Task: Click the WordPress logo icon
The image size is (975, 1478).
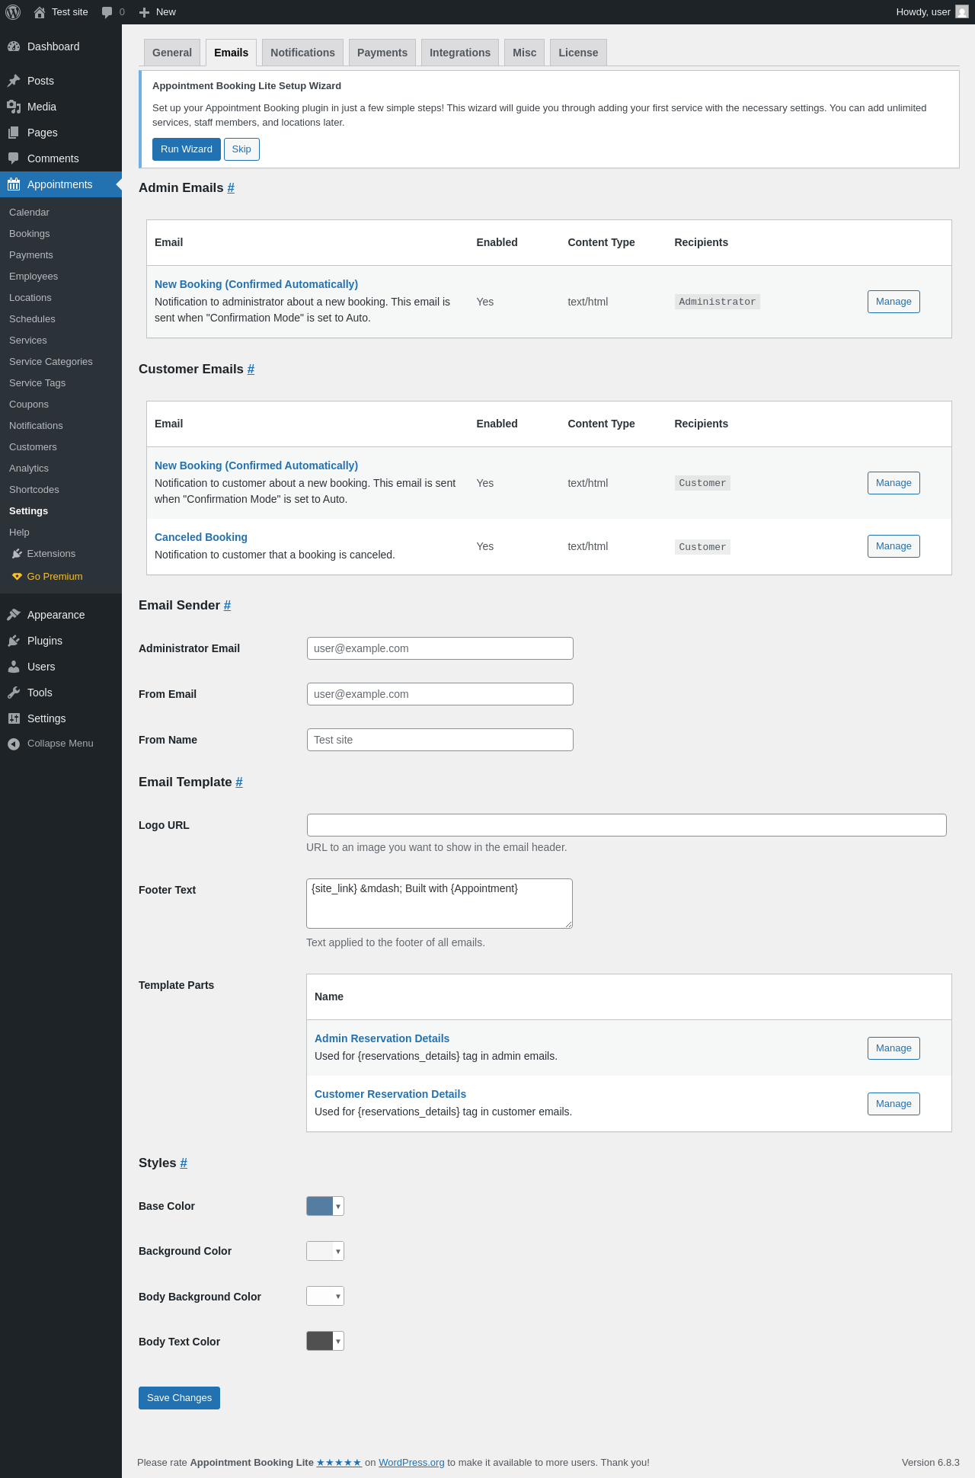Action: [x=13, y=12]
